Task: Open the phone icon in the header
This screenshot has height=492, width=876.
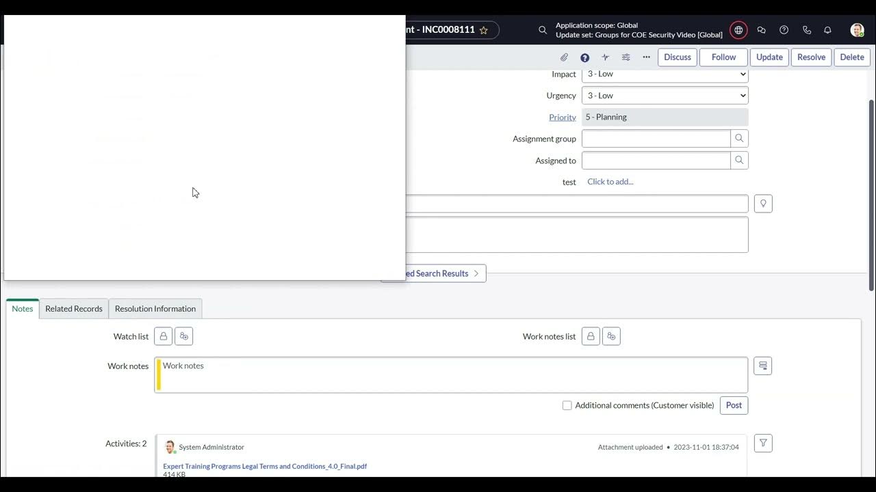Action: click(807, 30)
